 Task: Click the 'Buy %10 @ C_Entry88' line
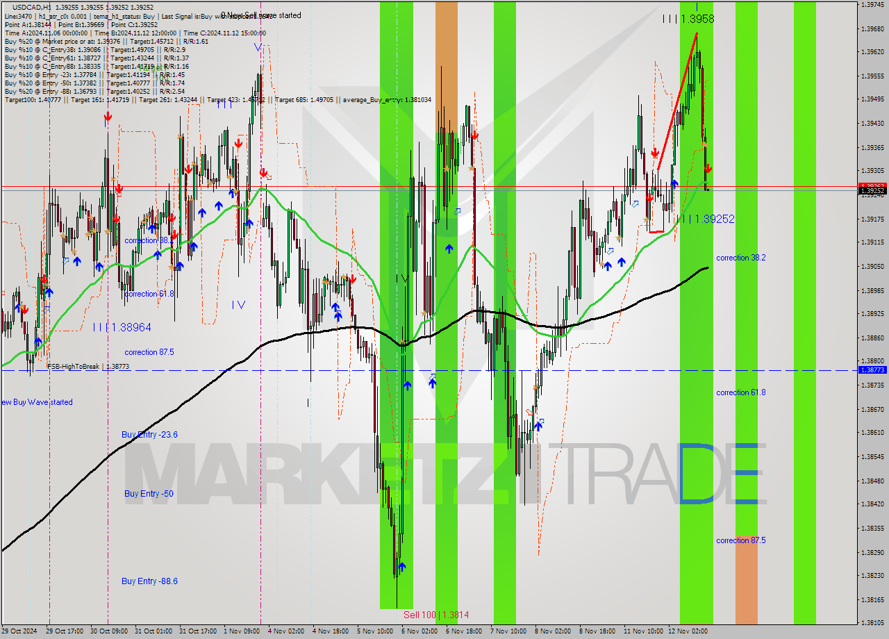96,66
